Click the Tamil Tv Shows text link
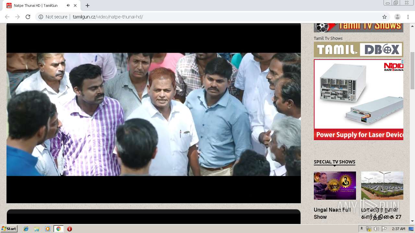The height and width of the screenshot is (233, 415). pos(328,38)
